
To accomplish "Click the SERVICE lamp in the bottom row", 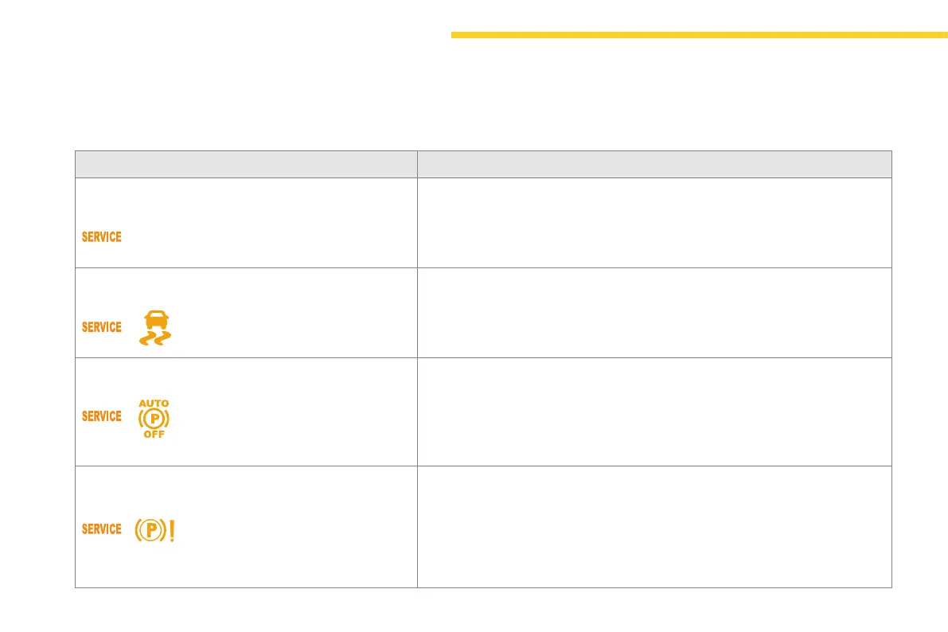I will tap(102, 529).
